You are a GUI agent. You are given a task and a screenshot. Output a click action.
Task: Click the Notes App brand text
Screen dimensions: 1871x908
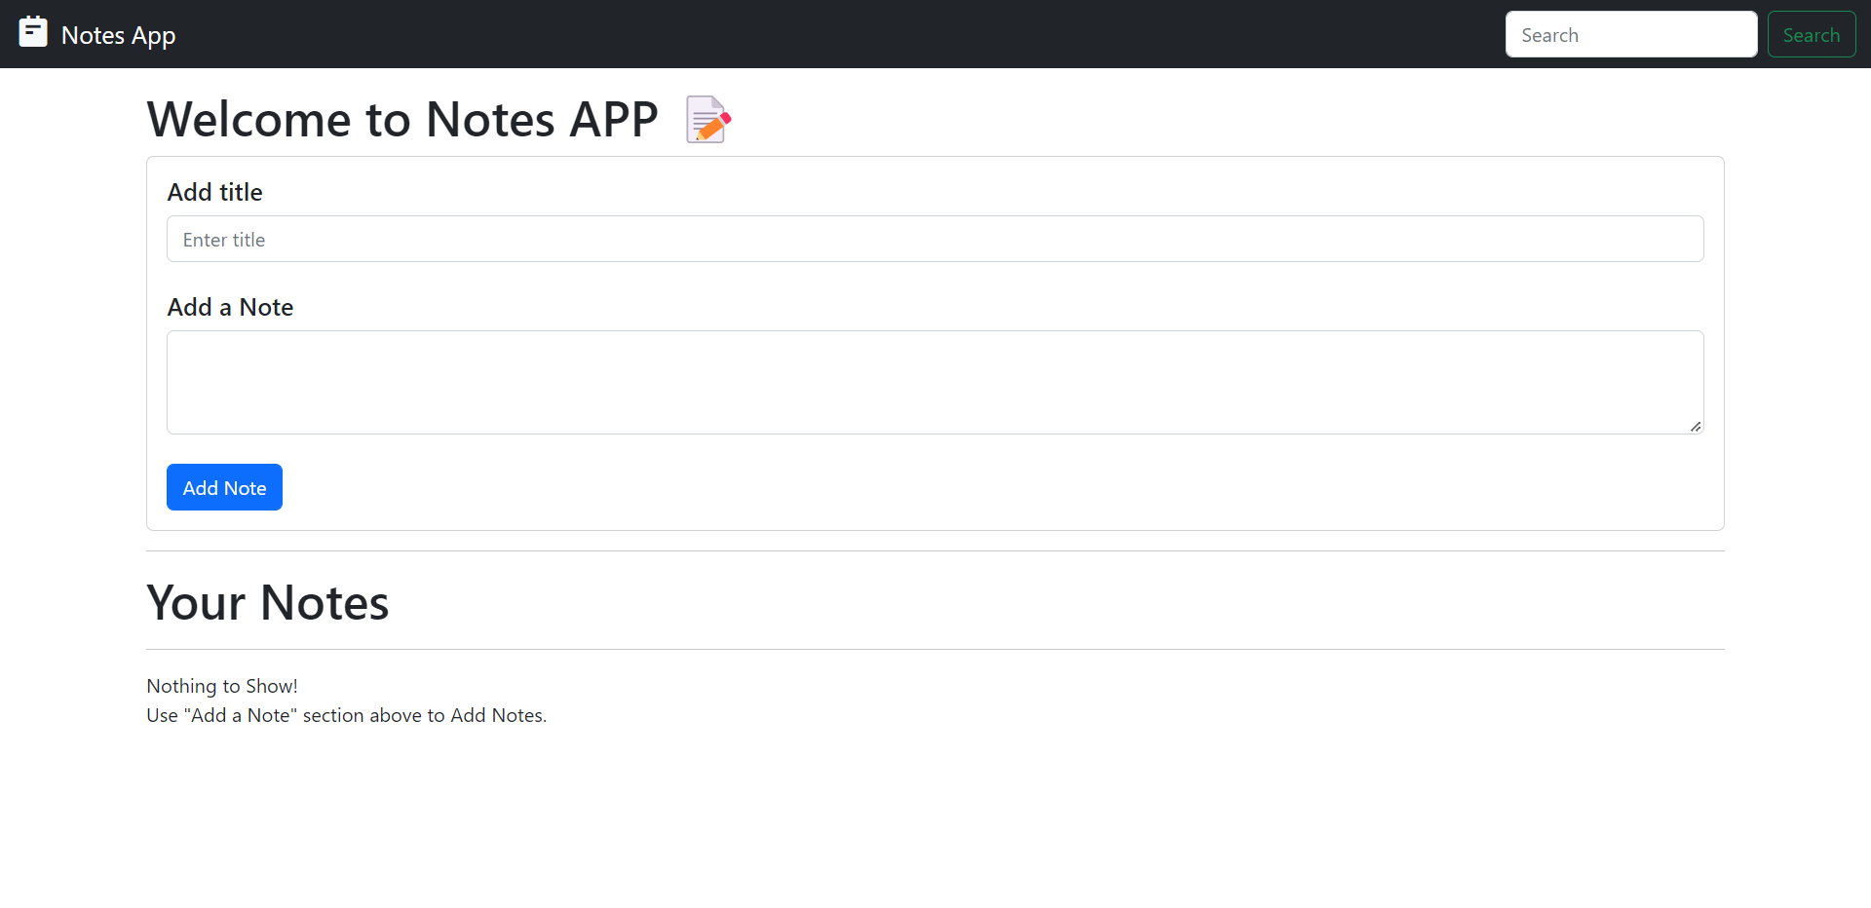(118, 34)
